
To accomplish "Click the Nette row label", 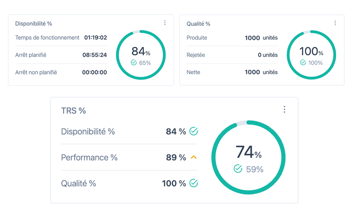I will [193, 72].
